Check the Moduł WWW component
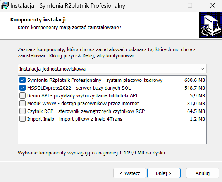The height and width of the screenshot is (182, 222). [x=22, y=103]
